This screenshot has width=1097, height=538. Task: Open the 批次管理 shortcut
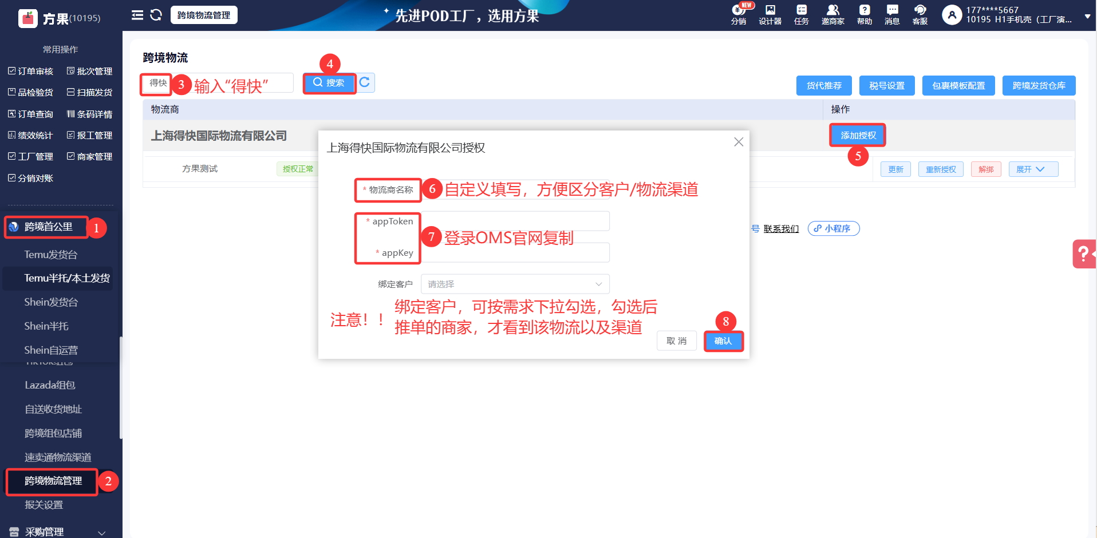(x=90, y=71)
